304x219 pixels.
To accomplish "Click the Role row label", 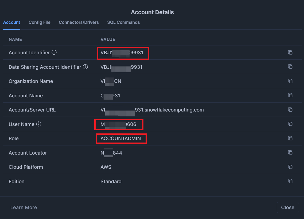I will coord(14,139).
